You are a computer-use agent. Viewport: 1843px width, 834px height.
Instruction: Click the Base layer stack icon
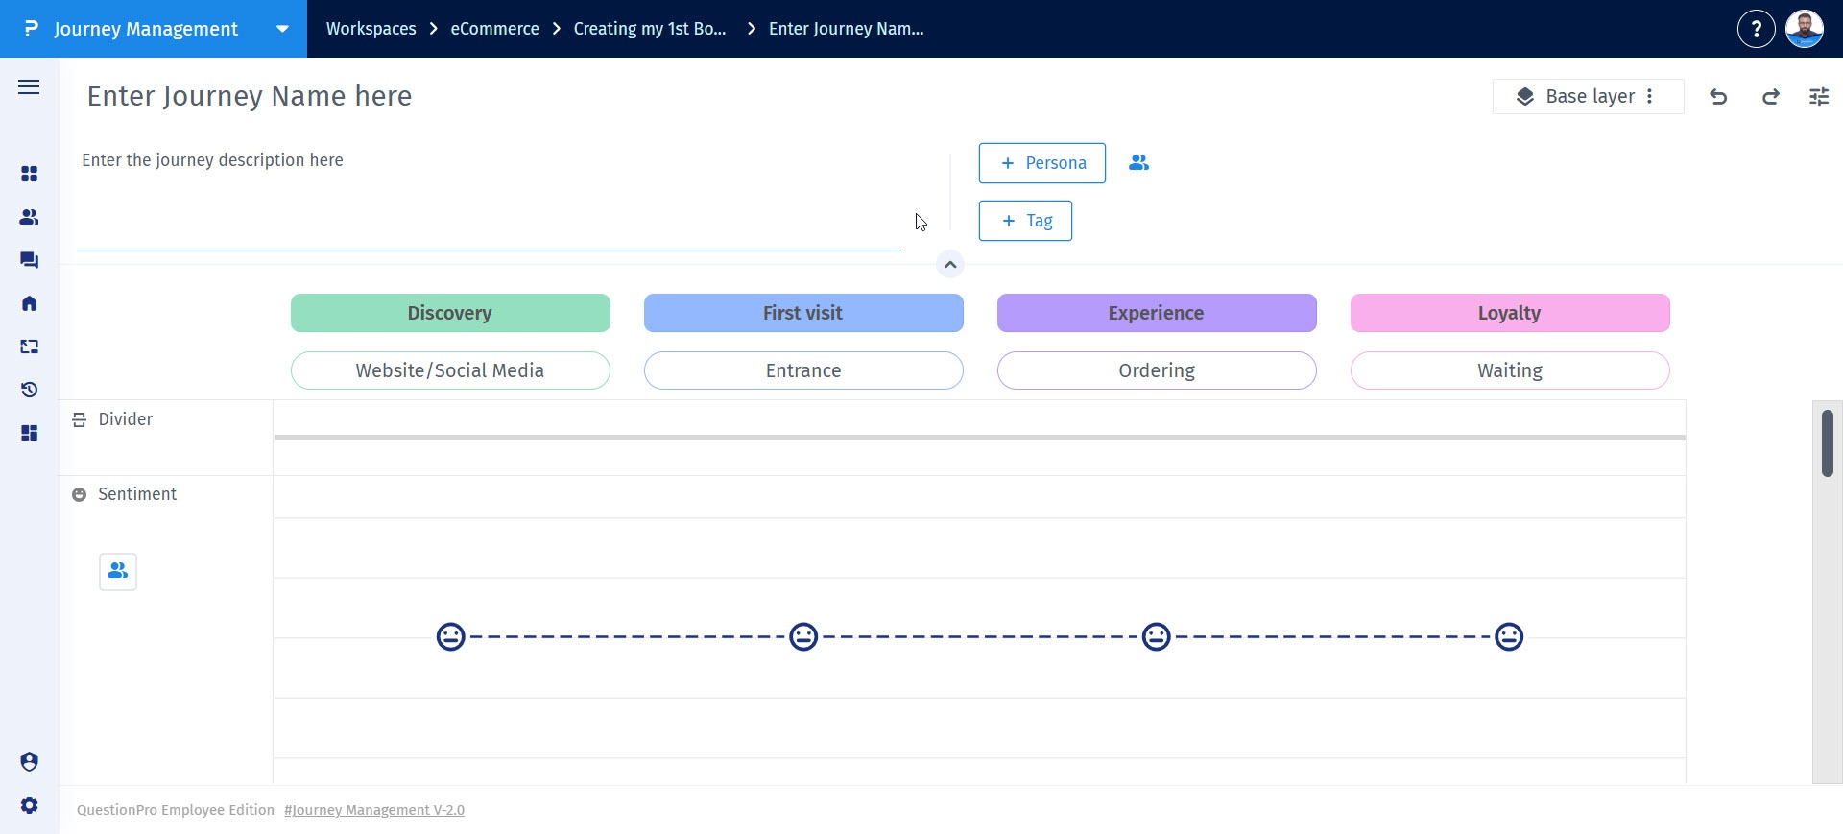[x=1525, y=96]
